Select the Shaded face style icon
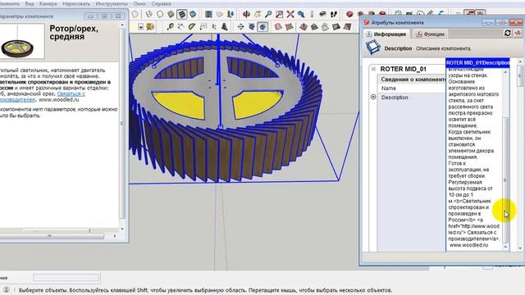The image size is (525, 295). 171,14
